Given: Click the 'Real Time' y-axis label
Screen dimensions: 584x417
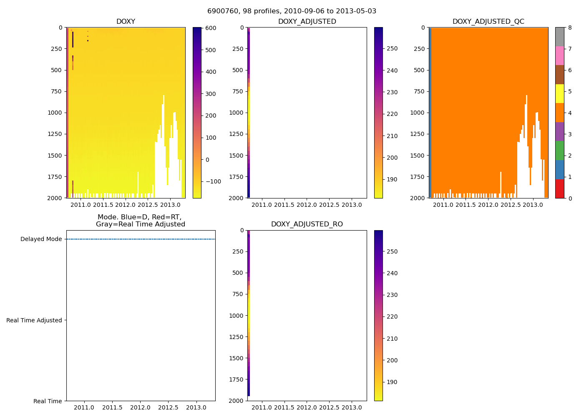Looking at the screenshot, I should pos(48,401).
